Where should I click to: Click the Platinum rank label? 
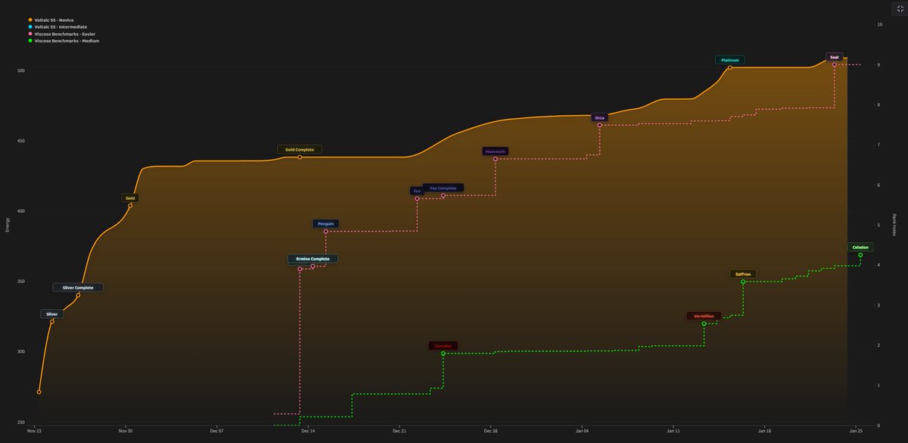tap(730, 60)
